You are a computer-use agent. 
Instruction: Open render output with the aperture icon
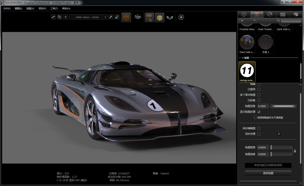coord(181,17)
